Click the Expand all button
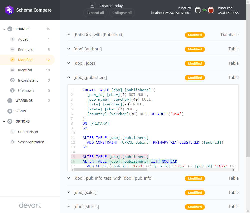 pos(95,13)
